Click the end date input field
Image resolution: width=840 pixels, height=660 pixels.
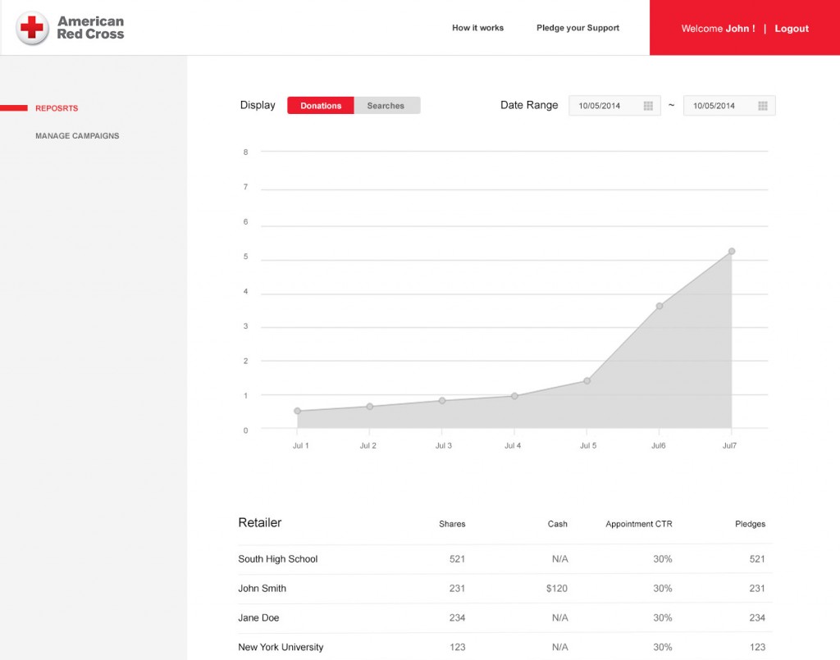729,106
